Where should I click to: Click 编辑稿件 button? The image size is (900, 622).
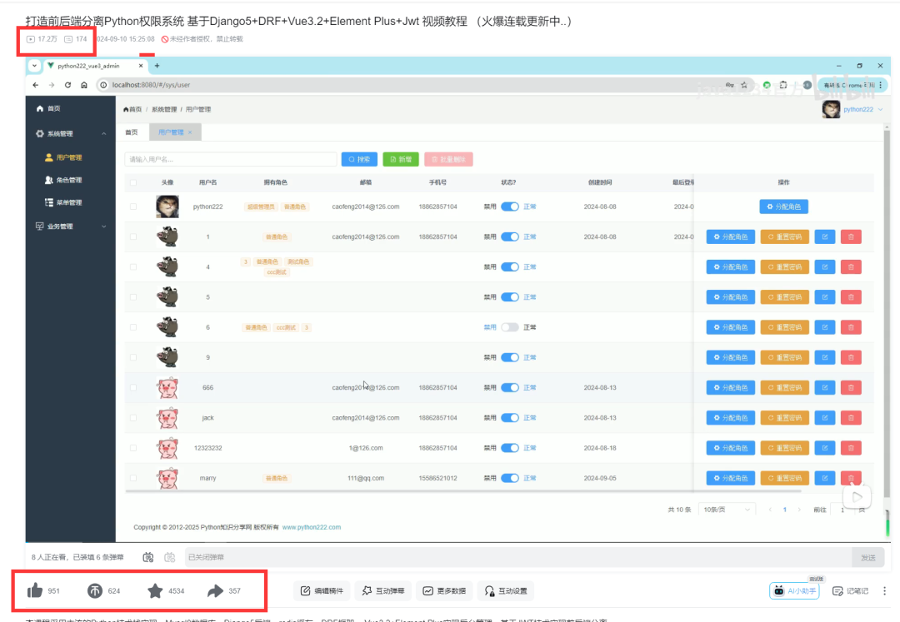click(322, 591)
